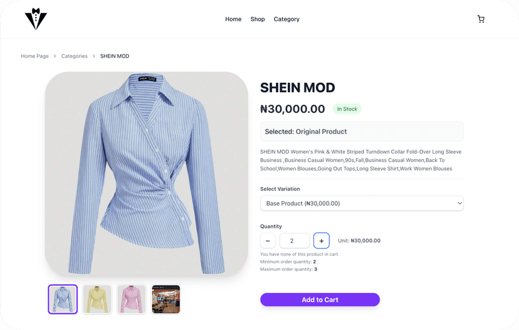Click the minus quantity button
The image size is (519, 330).
pyautogui.click(x=268, y=241)
